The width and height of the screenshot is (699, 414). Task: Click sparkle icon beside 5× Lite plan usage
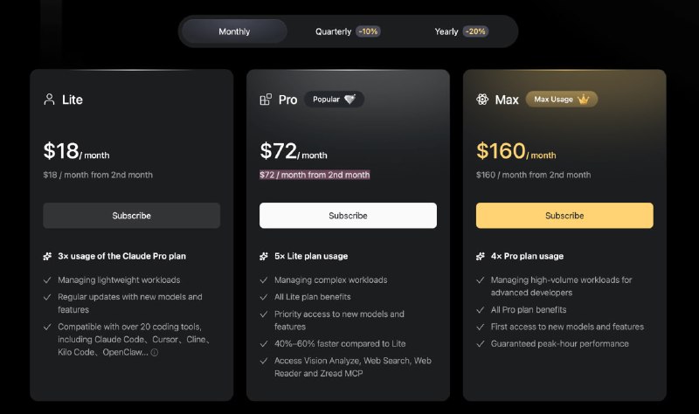265,257
